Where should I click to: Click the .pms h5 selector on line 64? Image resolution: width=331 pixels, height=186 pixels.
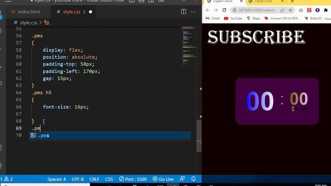click(x=41, y=92)
